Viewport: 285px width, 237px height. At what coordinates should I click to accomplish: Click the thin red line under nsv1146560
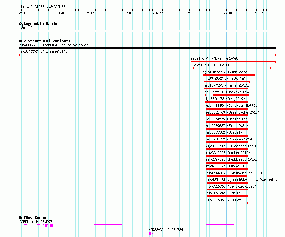(227, 203)
